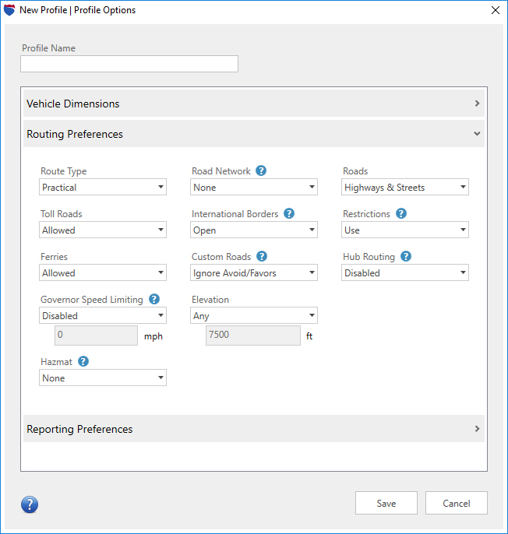Expand the Vehicle Dimensions section
508x534 pixels.
click(253, 104)
